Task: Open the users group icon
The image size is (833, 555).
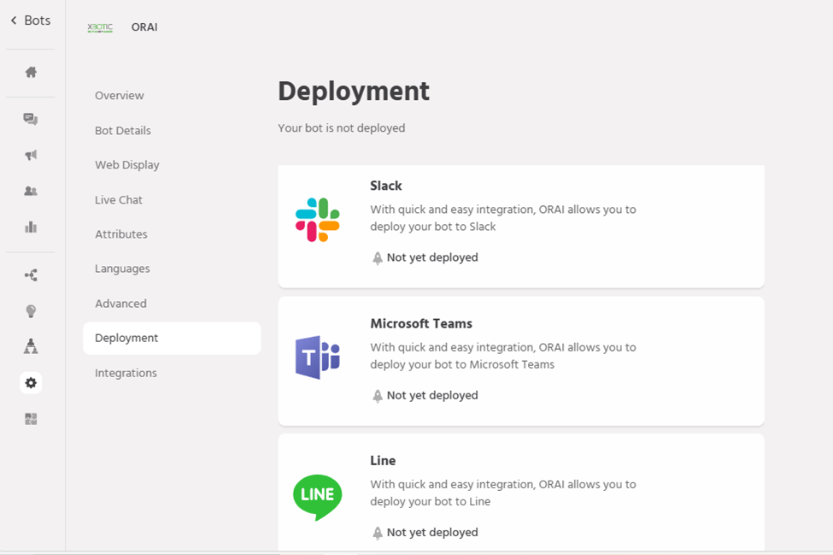Action: (x=31, y=191)
